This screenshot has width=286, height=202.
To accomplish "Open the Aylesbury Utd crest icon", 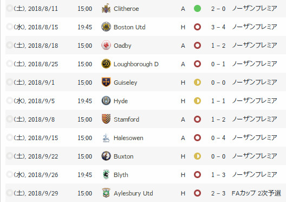I will tap(106, 193).
